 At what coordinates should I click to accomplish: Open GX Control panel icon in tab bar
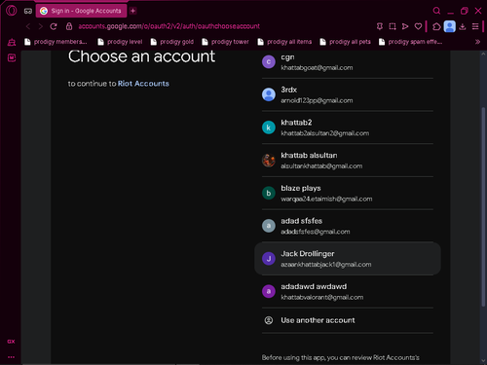pyautogui.click(x=28, y=11)
